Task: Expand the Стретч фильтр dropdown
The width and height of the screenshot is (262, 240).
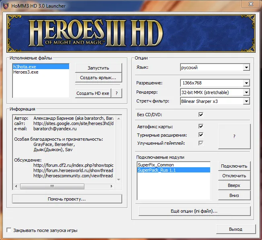Action: (x=246, y=101)
